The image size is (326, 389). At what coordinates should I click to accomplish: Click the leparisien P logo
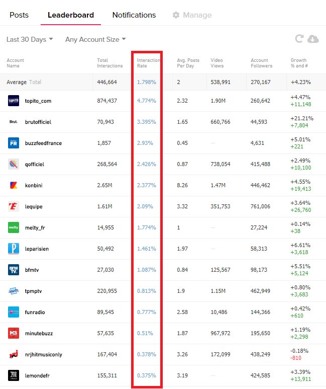click(x=14, y=249)
